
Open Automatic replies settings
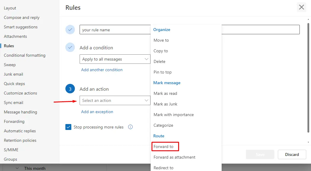(x=20, y=131)
